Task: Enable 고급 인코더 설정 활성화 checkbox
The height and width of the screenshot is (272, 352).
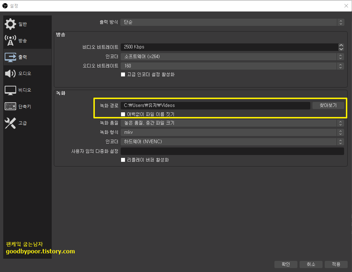Action: point(123,74)
